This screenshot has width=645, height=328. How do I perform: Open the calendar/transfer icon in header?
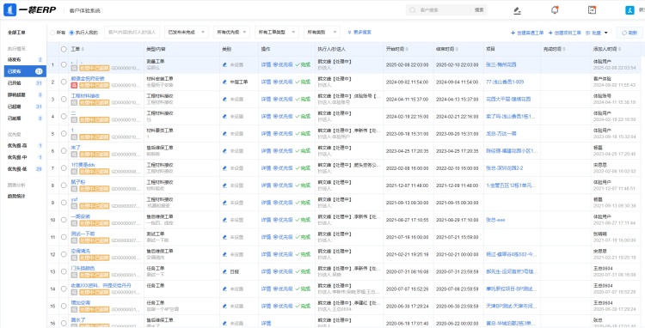[592, 10]
